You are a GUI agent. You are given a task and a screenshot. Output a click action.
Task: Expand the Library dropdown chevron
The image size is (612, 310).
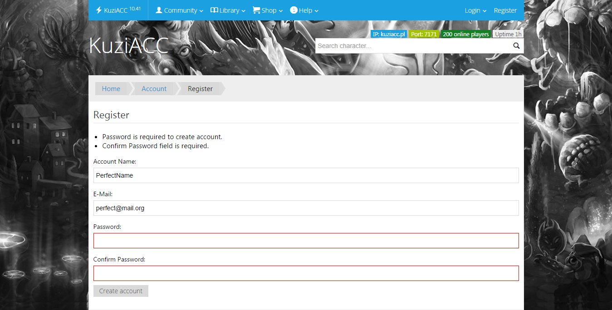click(243, 11)
